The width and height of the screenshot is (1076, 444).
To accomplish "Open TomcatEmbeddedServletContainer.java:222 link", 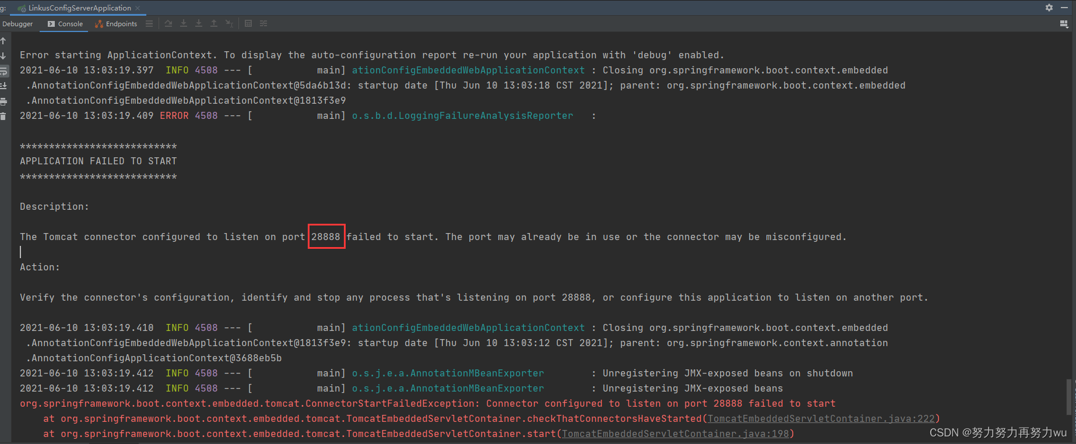I will tap(821, 418).
